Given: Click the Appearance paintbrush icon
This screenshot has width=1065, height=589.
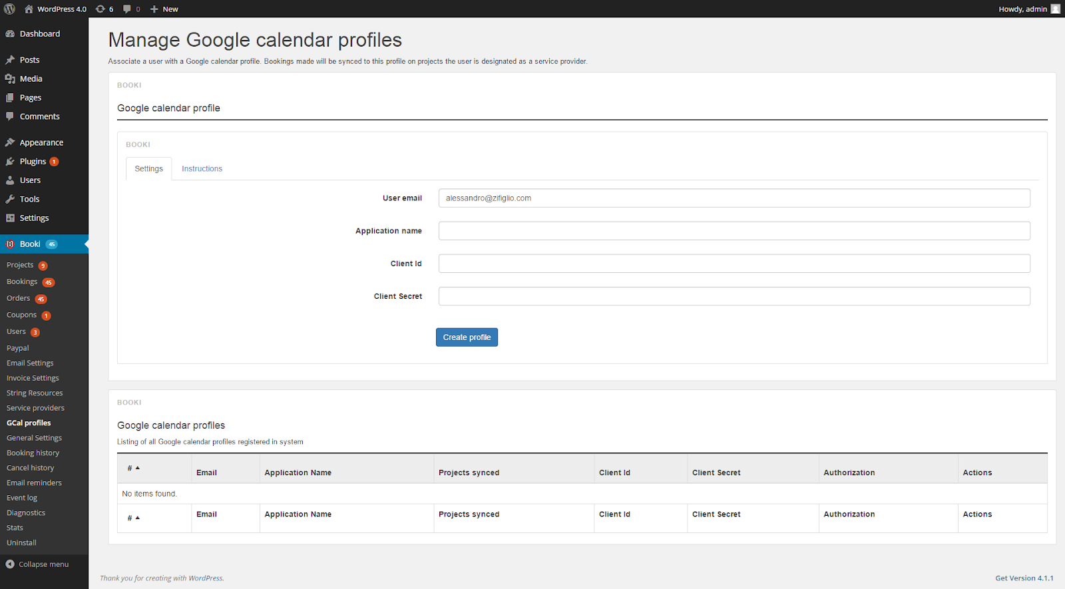Looking at the screenshot, I should point(10,142).
